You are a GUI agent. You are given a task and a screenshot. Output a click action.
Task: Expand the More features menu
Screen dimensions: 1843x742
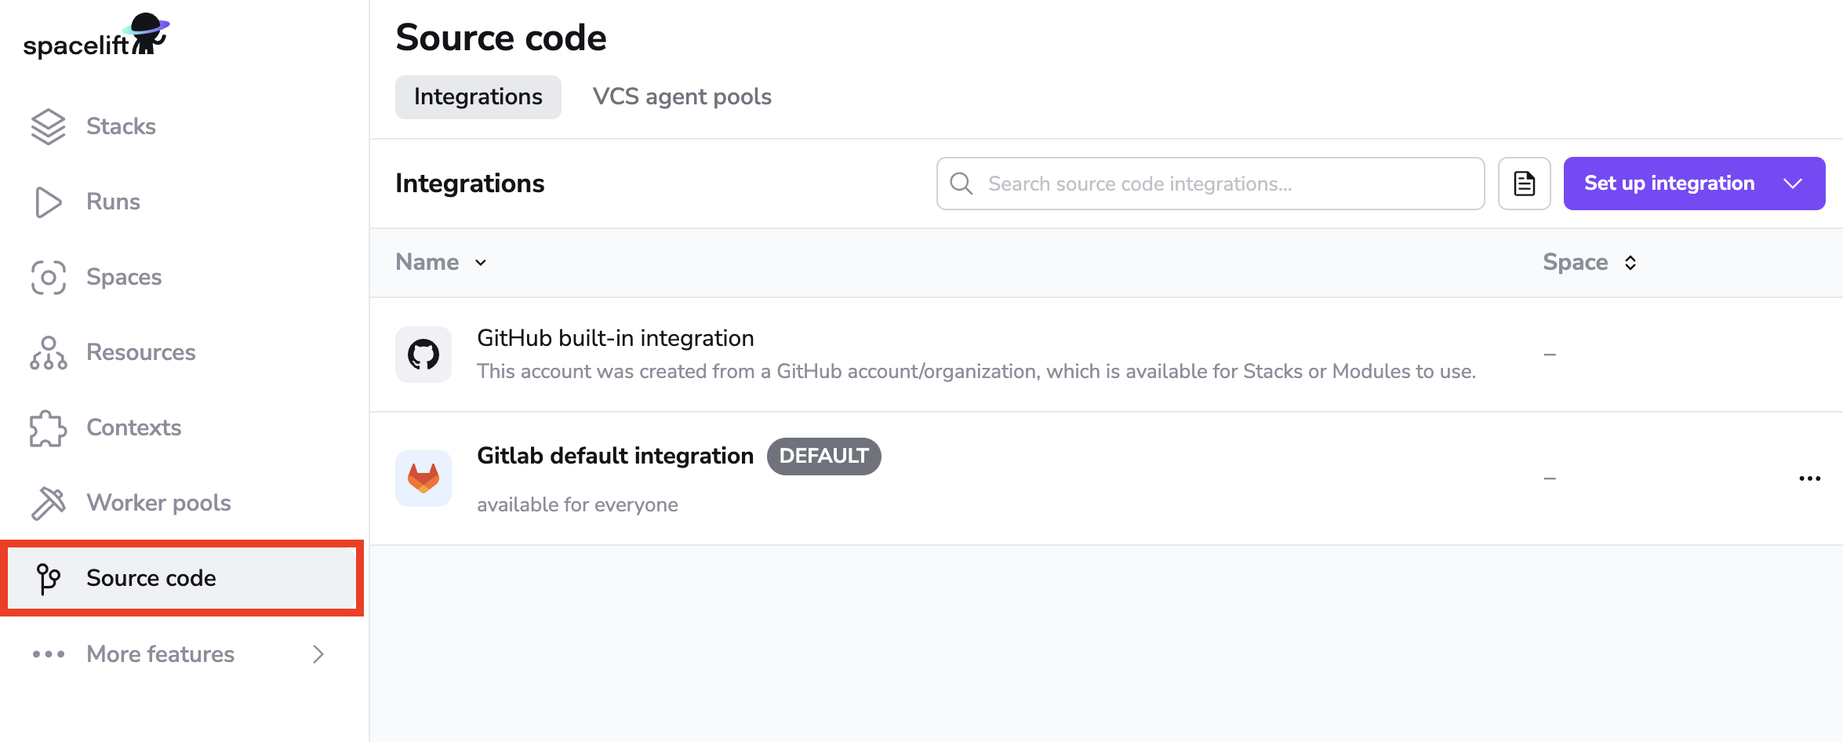point(159,654)
